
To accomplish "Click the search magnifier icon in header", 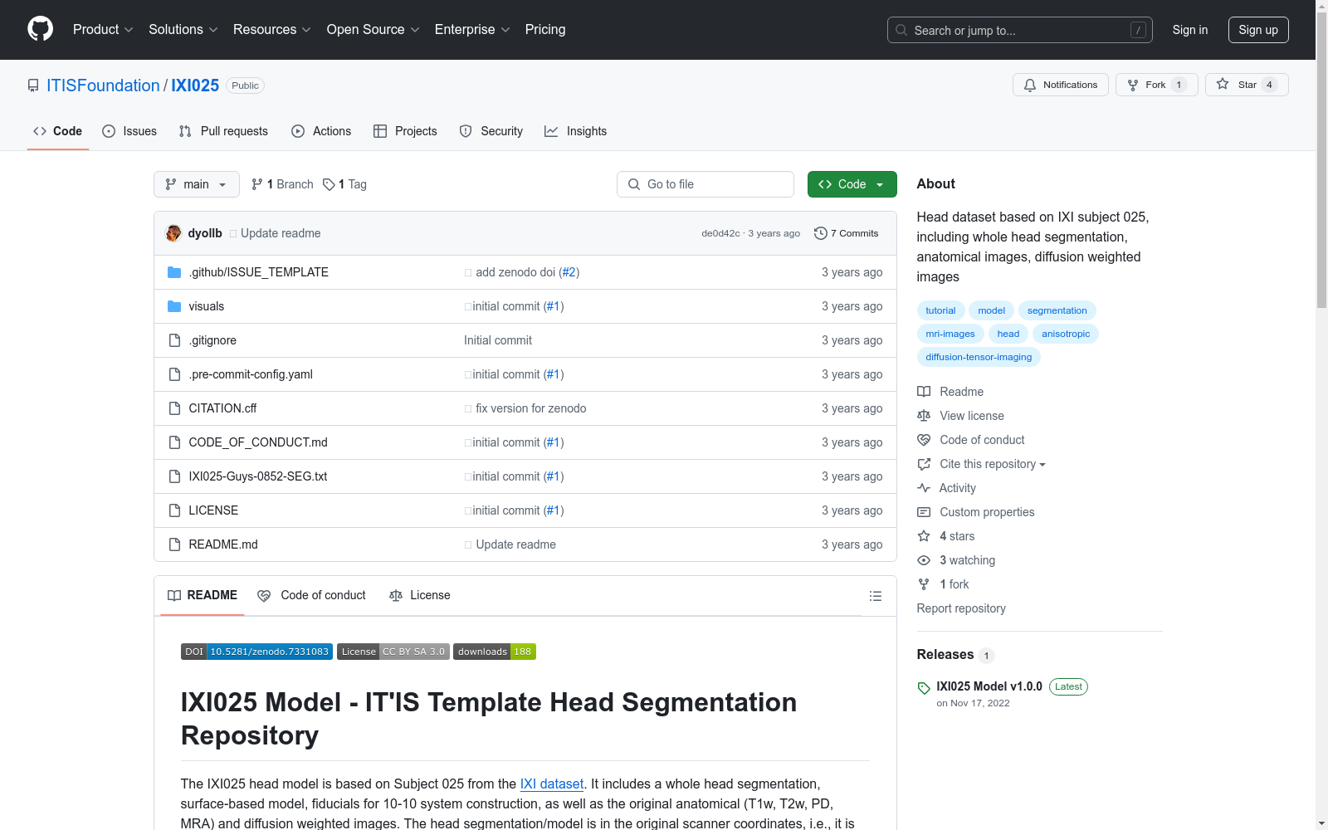I will pos(901,30).
